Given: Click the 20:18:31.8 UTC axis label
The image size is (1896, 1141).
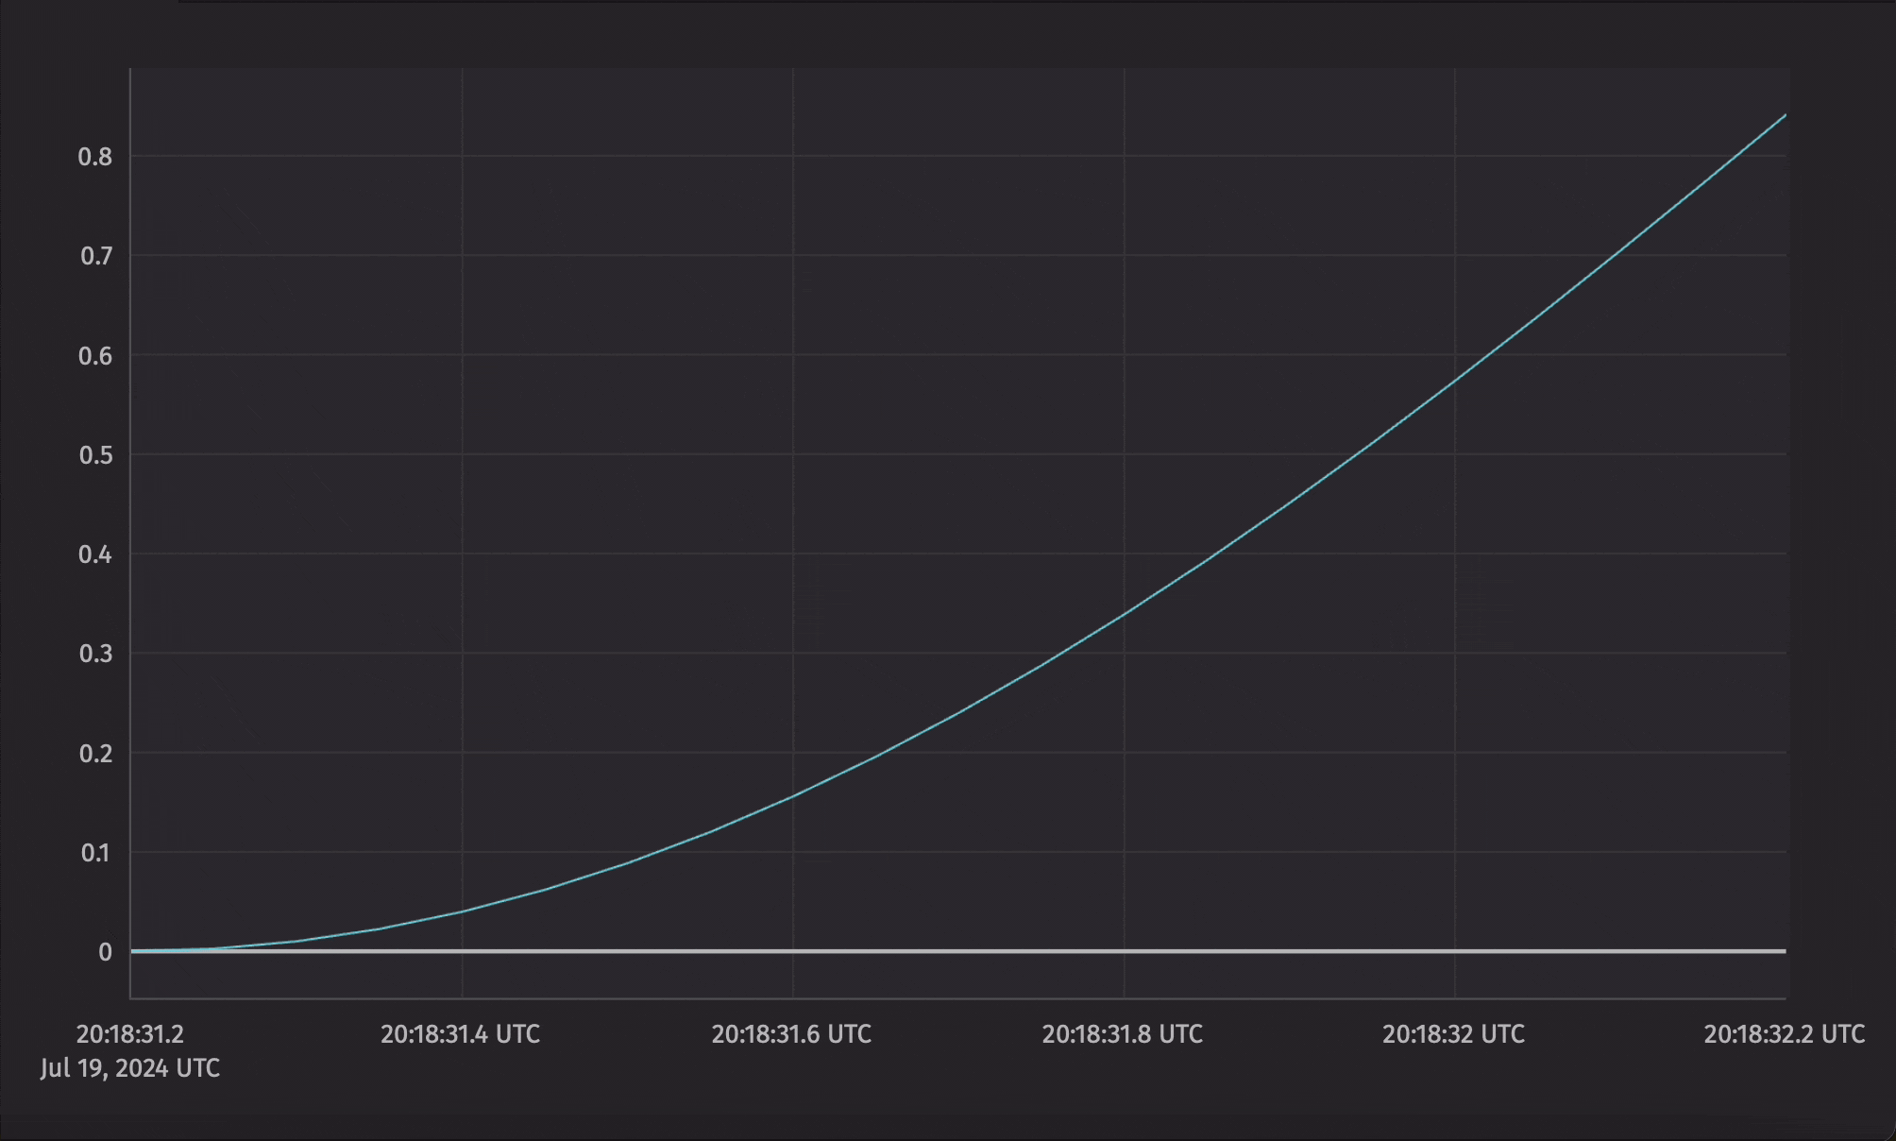Looking at the screenshot, I should coord(1123,1034).
